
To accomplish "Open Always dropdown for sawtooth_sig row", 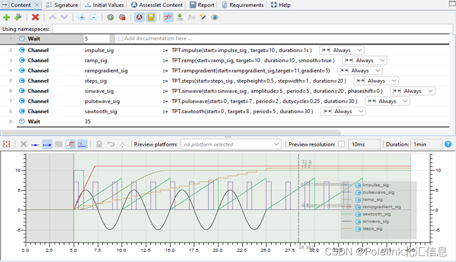I will click(x=344, y=111).
